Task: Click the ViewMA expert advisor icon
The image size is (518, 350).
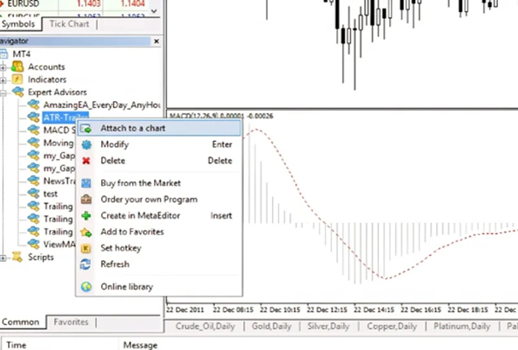Action: click(34, 244)
